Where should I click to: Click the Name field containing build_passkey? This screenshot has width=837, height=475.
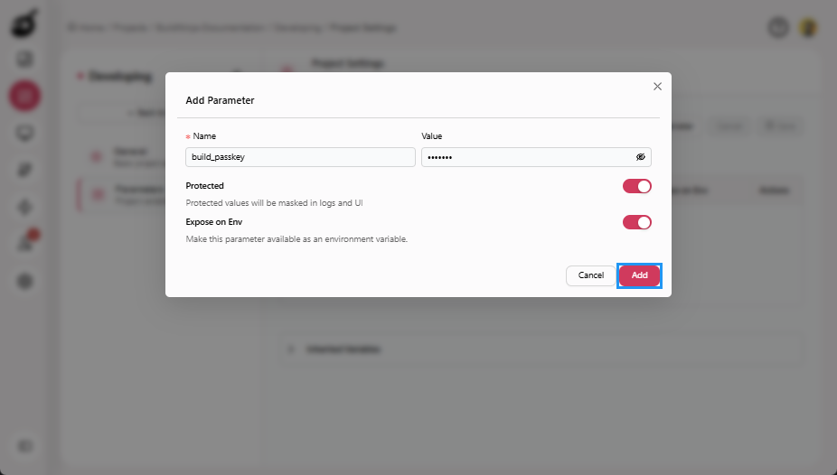300,157
